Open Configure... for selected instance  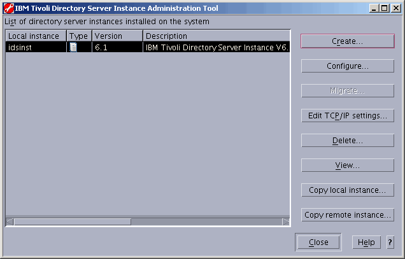(x=347, y=66)
